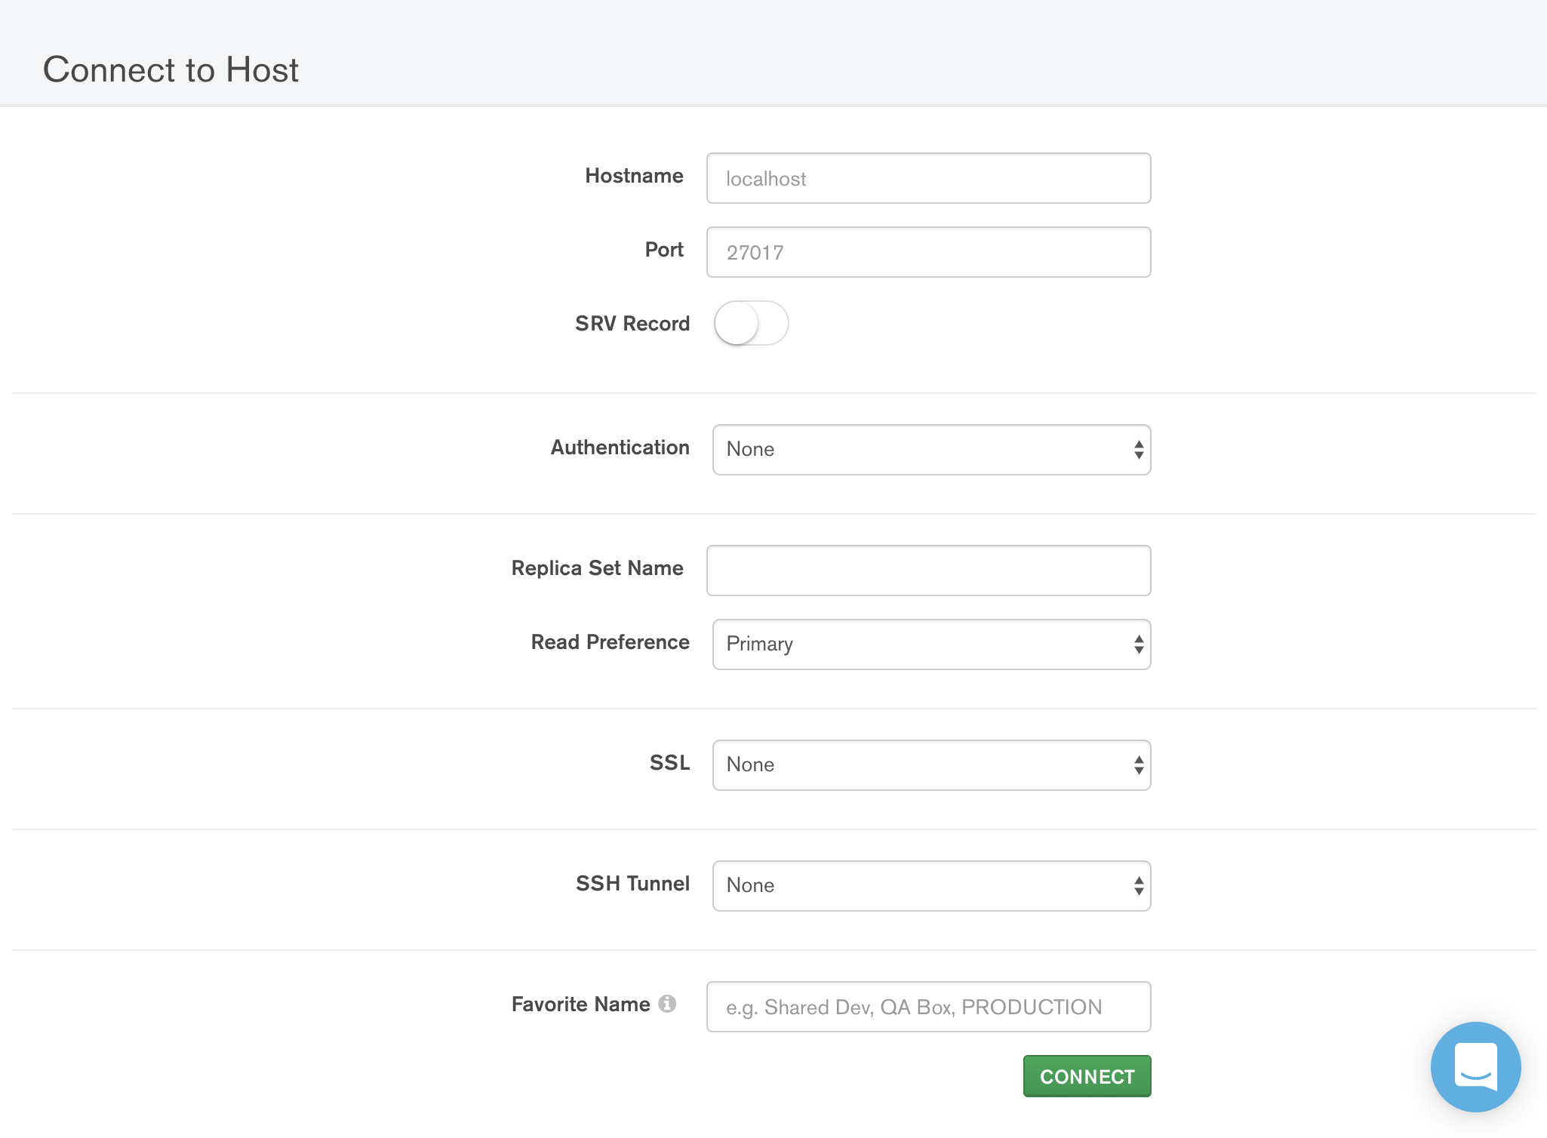
Task: Open the SSL configuration dropdown
Action: coord(928,764)
